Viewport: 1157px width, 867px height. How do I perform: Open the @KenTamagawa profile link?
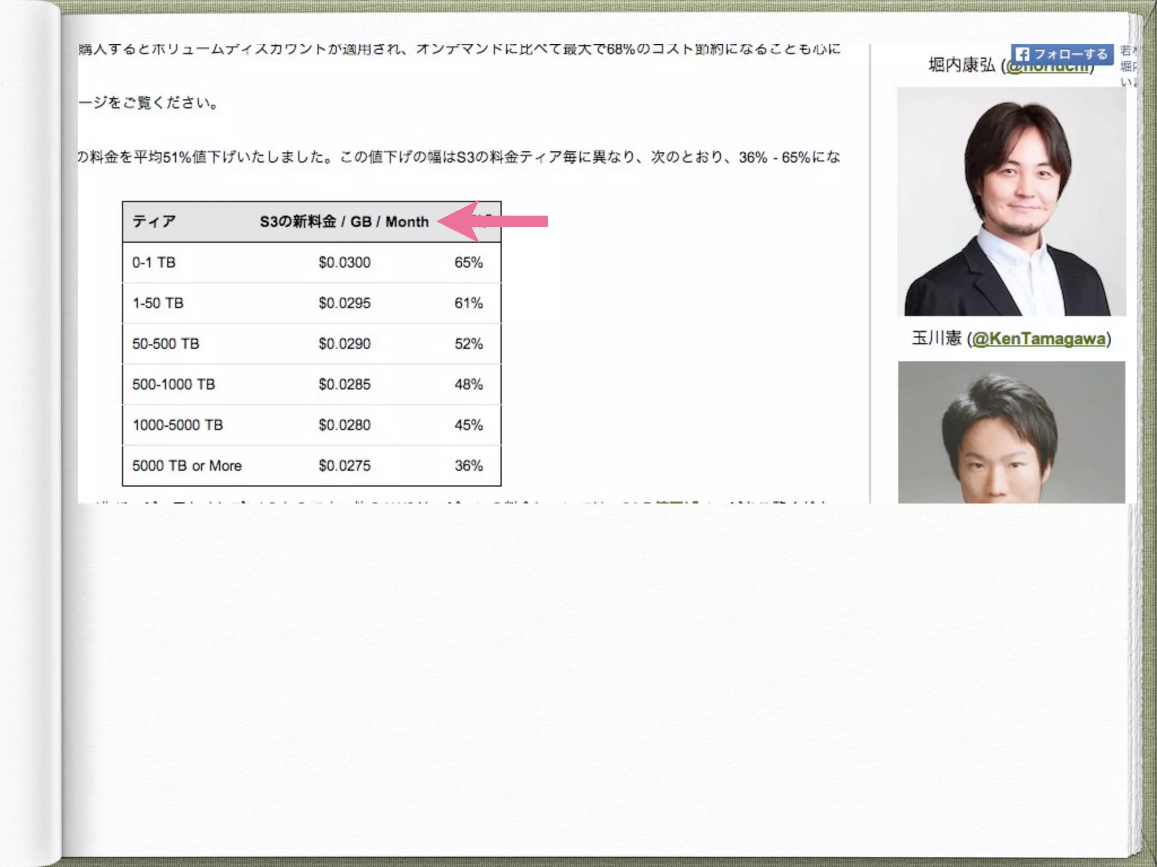[1039, 339]
